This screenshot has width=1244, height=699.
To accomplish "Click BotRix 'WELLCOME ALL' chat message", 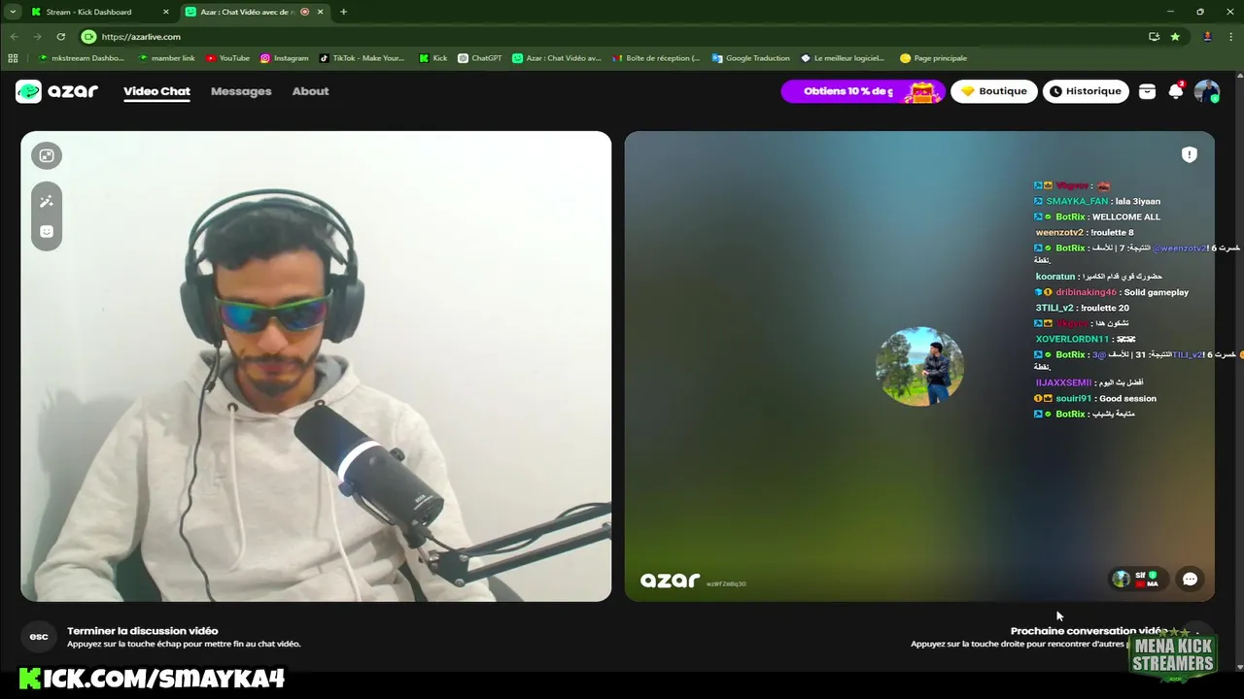I will coord(1097,216).
